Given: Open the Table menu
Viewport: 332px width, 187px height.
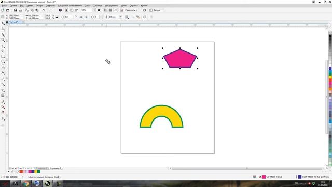Looking at the screenshot, I should coord(98,6).
